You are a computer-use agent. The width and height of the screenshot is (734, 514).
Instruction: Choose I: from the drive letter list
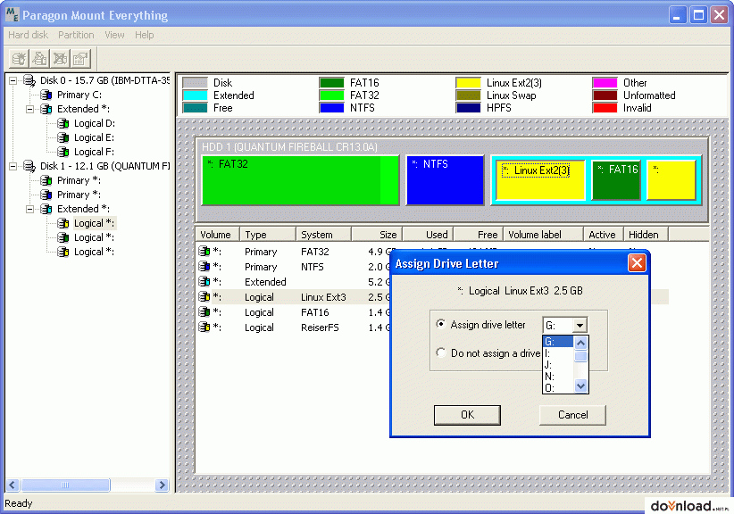[558, 353]
